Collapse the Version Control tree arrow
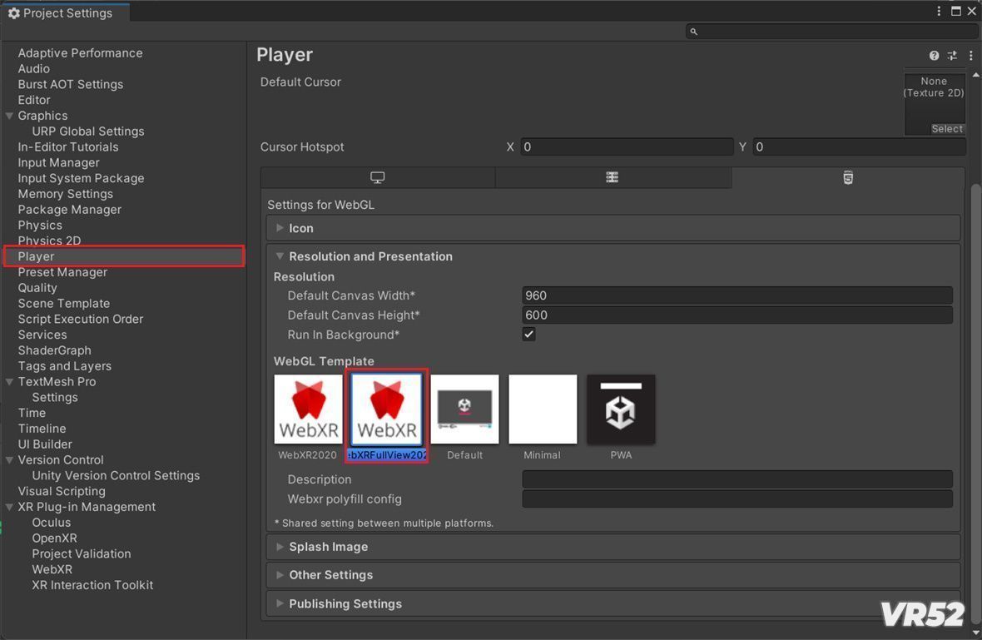The height and width of the screenshot is (640, 982). (9, 460)
